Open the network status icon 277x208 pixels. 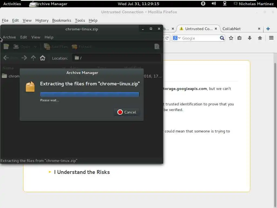pyautogui.click(x=225, y=4)
